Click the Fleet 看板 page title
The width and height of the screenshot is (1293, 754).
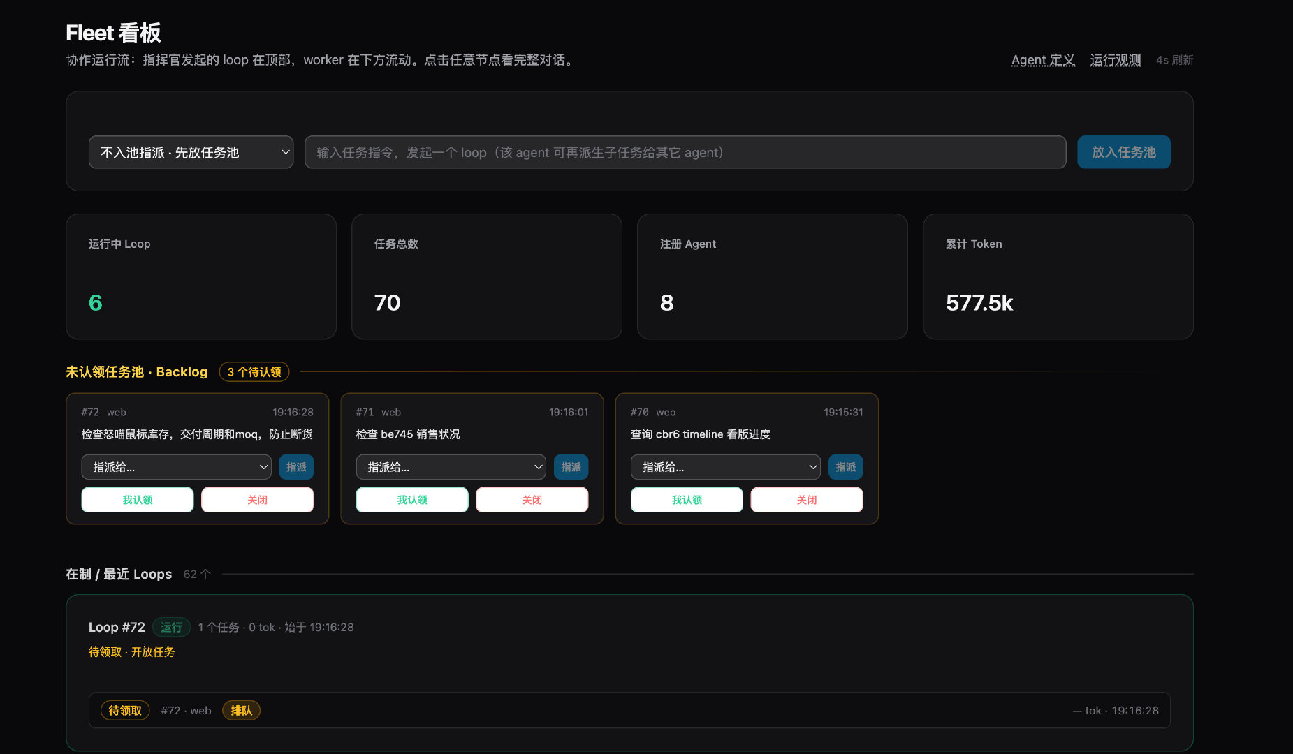(x=113, y=33)
